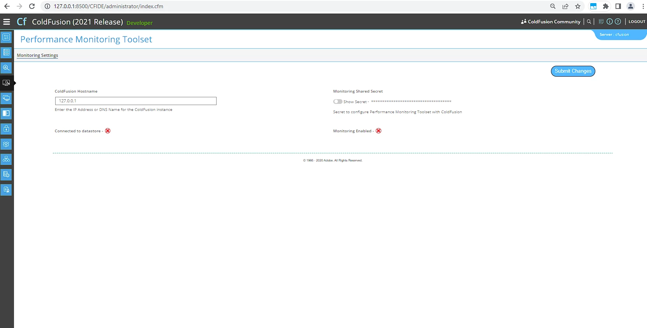647x328 pixels.
Task: Open the split panel icon in sidebar
Action: pyautogui.click(x=6, y=113)
